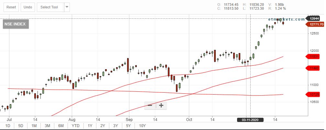Viewport: 326px width, 130px height.
Task: Click the zoom out minus icon
Action: coord(150,105)
